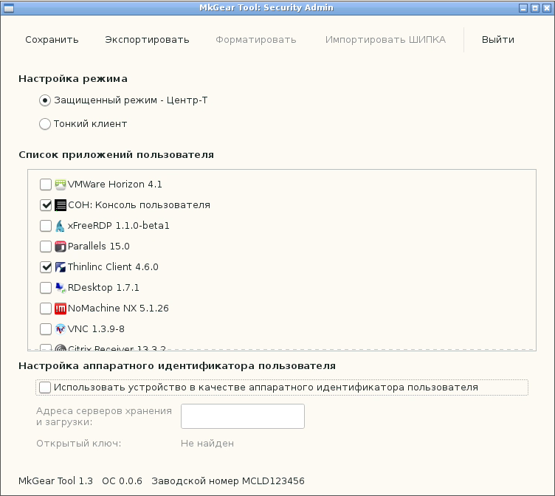
Task: Maximize the MkGear Tool window
Action: [x=535, y=8]
